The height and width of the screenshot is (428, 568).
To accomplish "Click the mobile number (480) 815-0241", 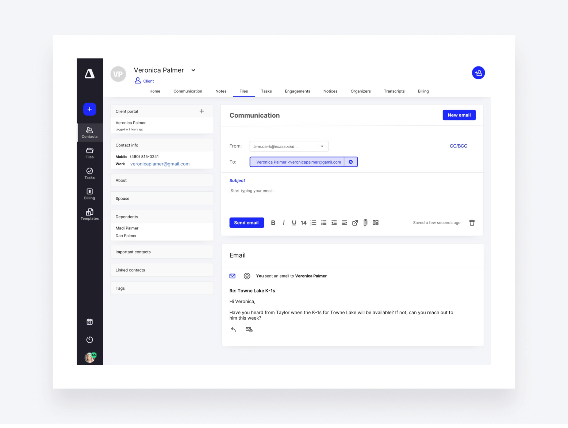I will pos(144,157).
